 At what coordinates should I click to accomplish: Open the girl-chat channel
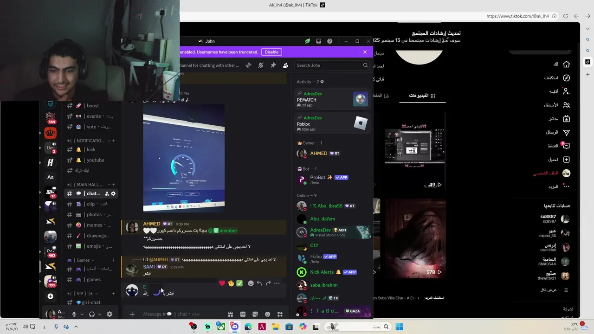pos(91,302)
